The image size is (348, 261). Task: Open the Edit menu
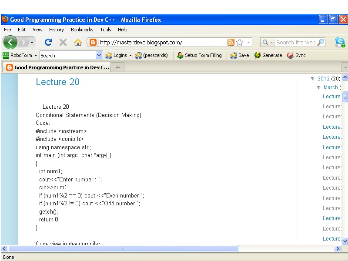(21, 30)
